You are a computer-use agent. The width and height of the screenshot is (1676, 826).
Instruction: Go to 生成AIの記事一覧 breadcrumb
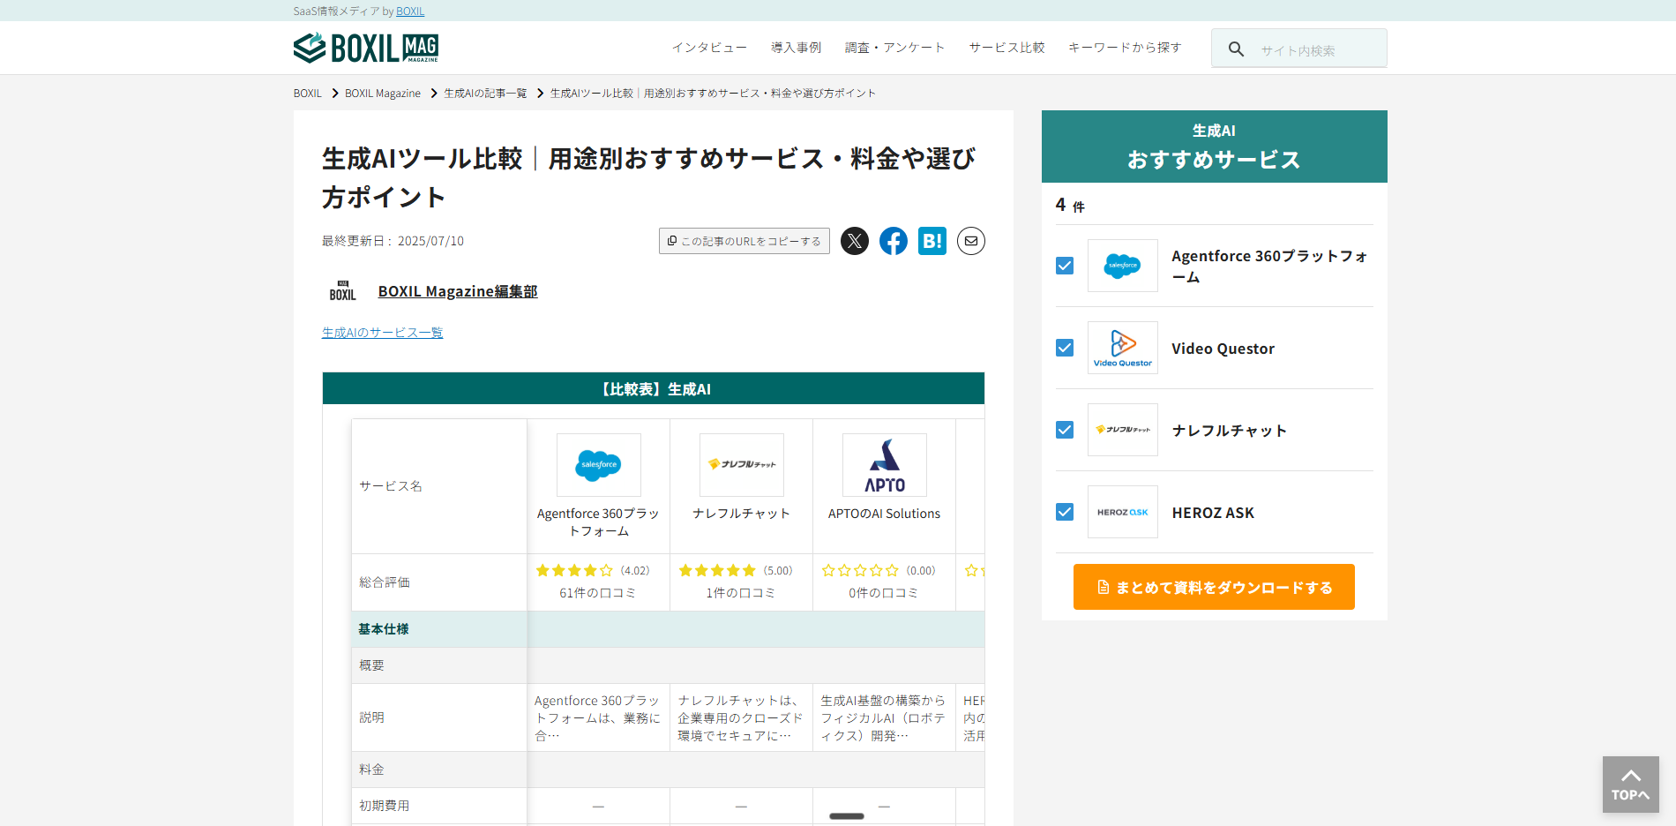(485, 94)
